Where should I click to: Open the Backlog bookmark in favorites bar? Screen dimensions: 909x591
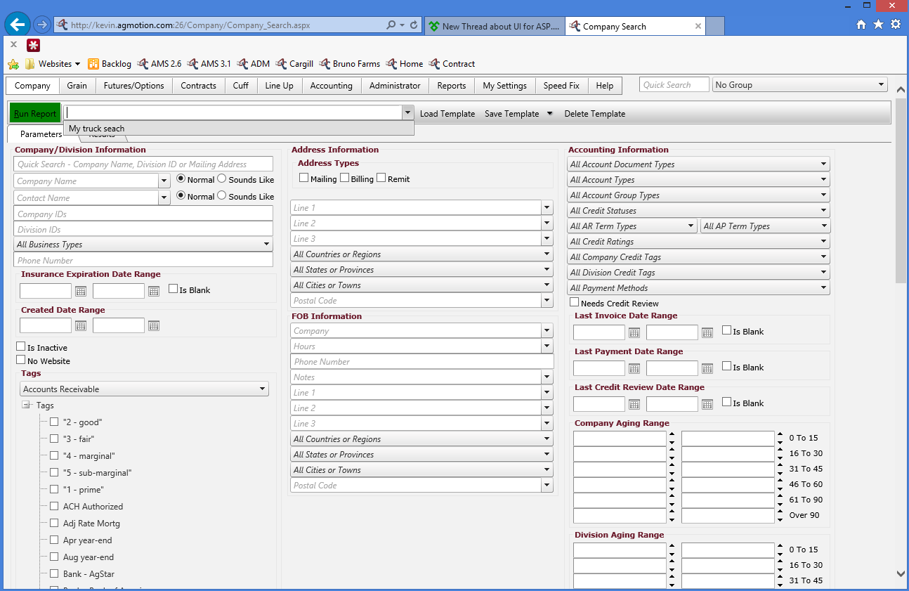pyautogui.click(x=110, y=64)
